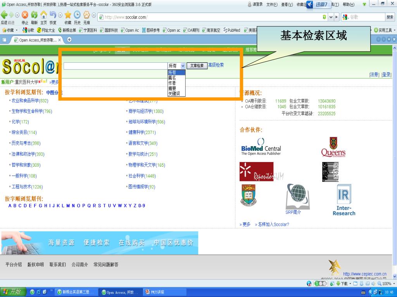Screen dimensions: 397x297
Task: Open the 平台介绍 footer link
Action: coord(14,265)
